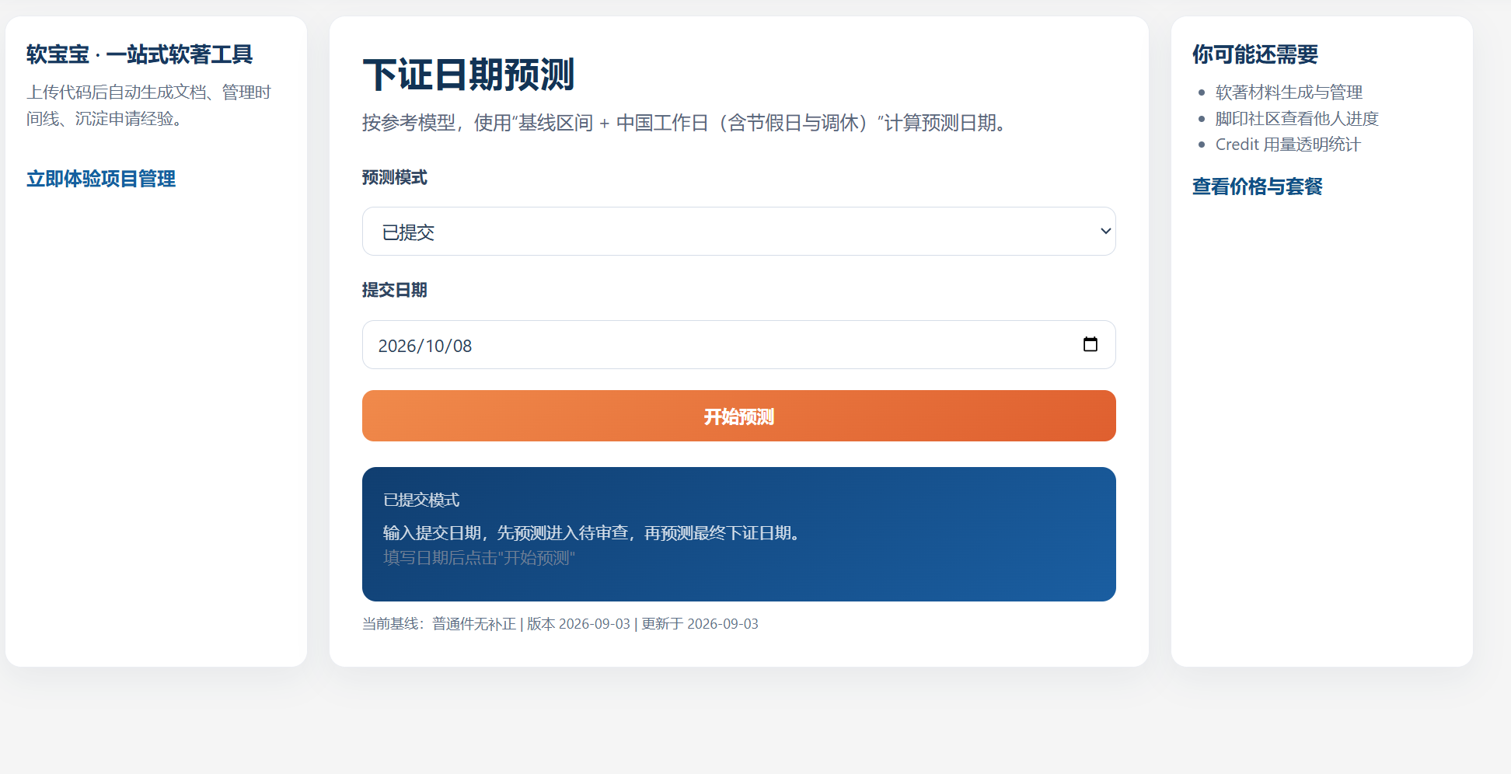Viewport: 1511px width, 774px height.
Task: Select the 软著材料生成与管理 list item
Action: (1289, 92)
